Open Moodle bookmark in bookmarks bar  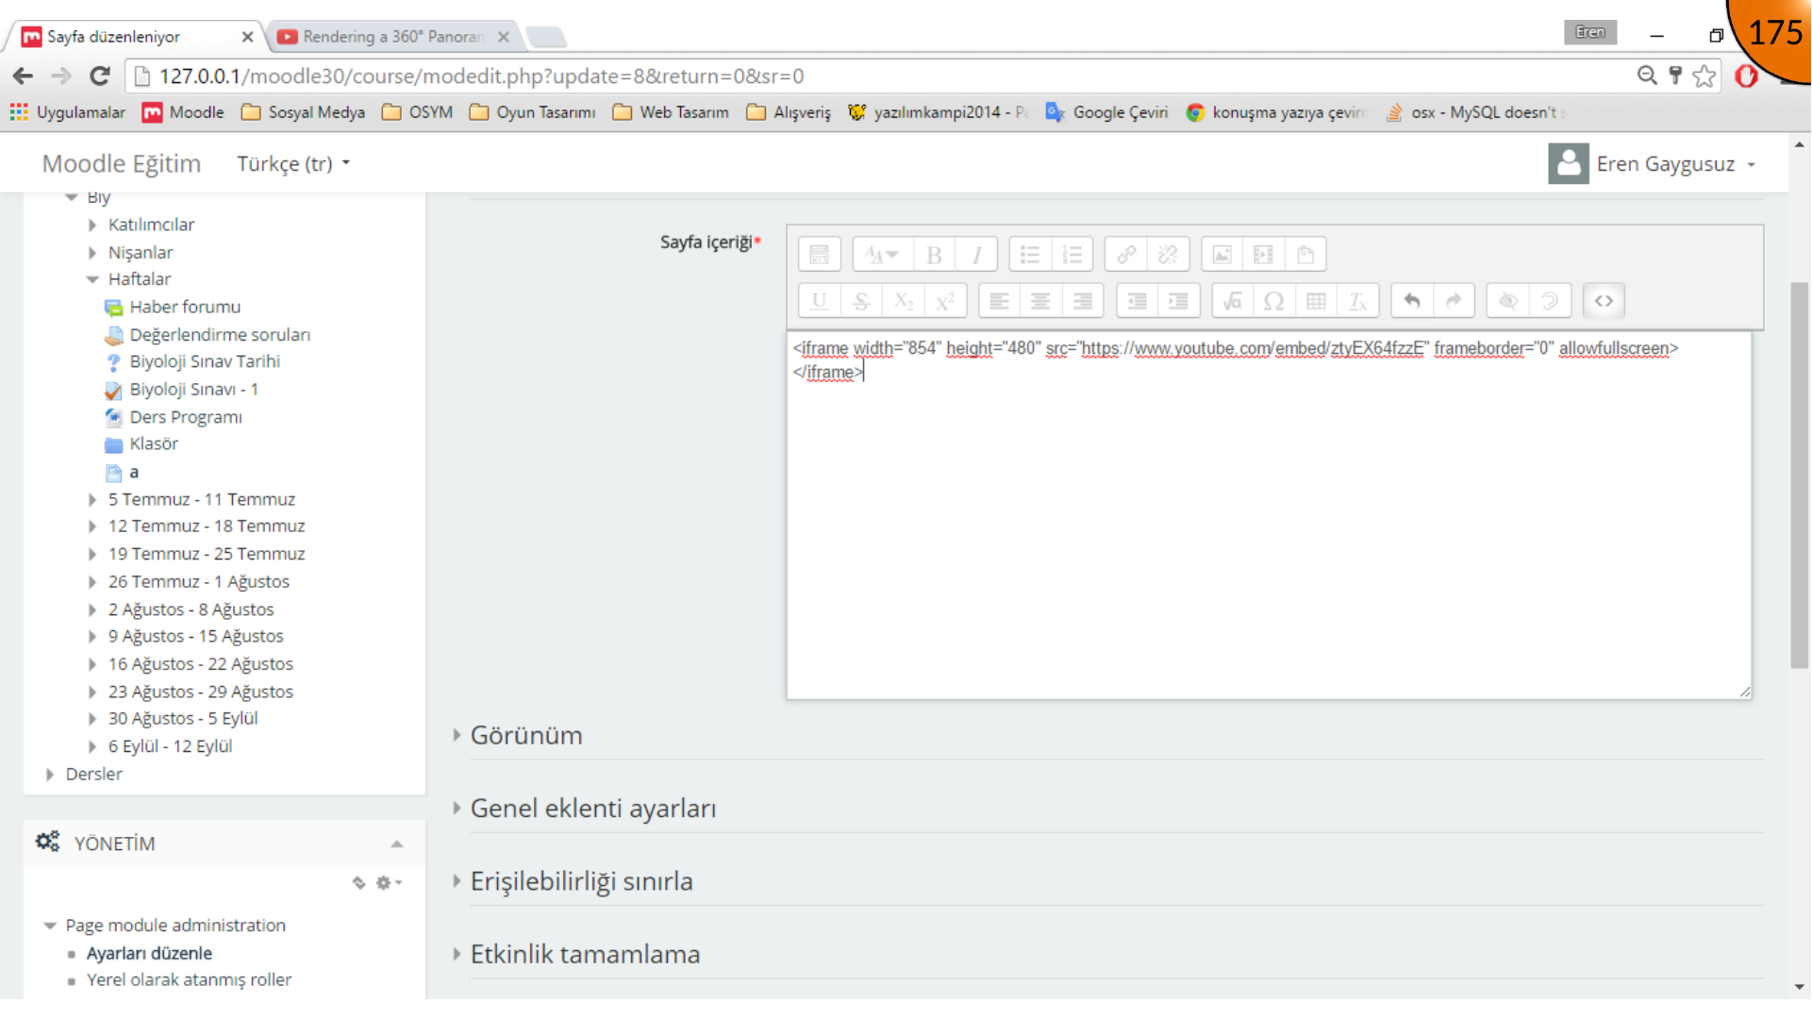pos(183,112)
